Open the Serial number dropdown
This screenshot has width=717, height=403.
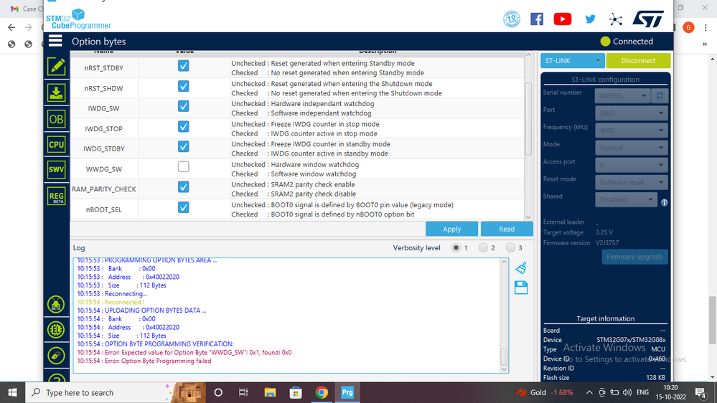622,96
